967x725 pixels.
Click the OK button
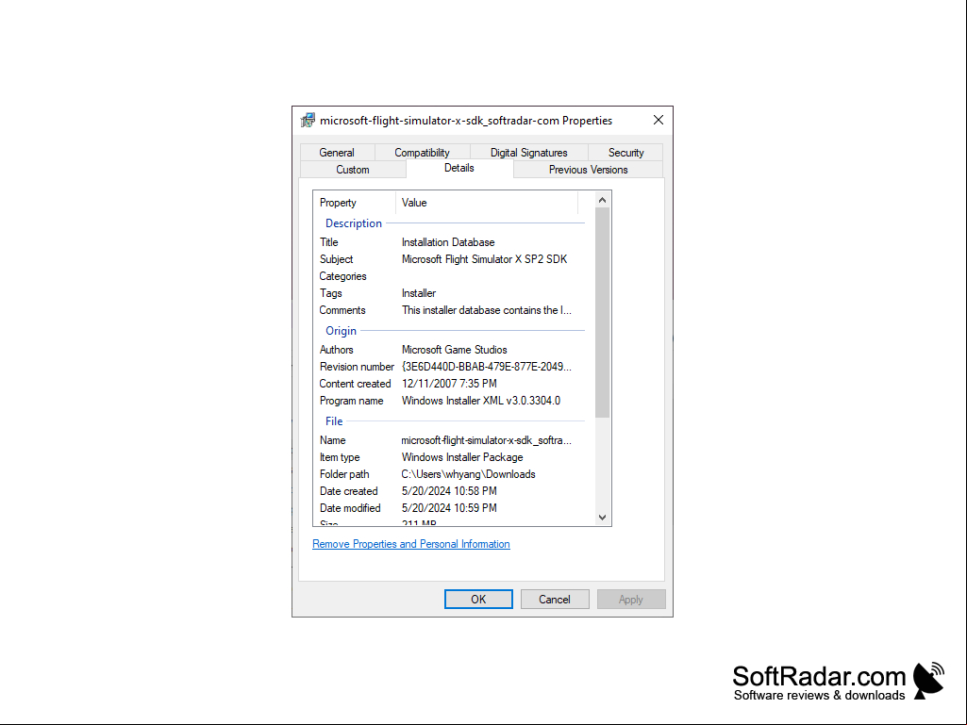click(x=478, y=600)
